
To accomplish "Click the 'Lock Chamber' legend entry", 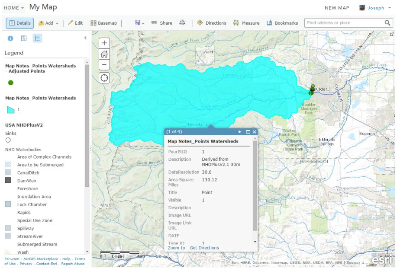I will 32,204.
